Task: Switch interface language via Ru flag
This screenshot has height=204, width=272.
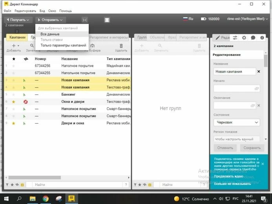Action: click(188, 19)
